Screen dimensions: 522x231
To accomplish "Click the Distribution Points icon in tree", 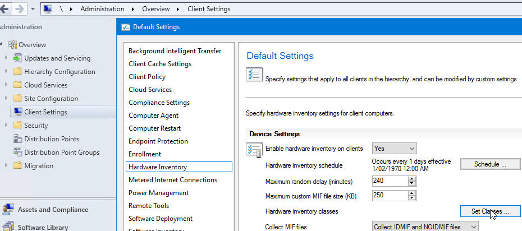I will click(x=17, y=139).
